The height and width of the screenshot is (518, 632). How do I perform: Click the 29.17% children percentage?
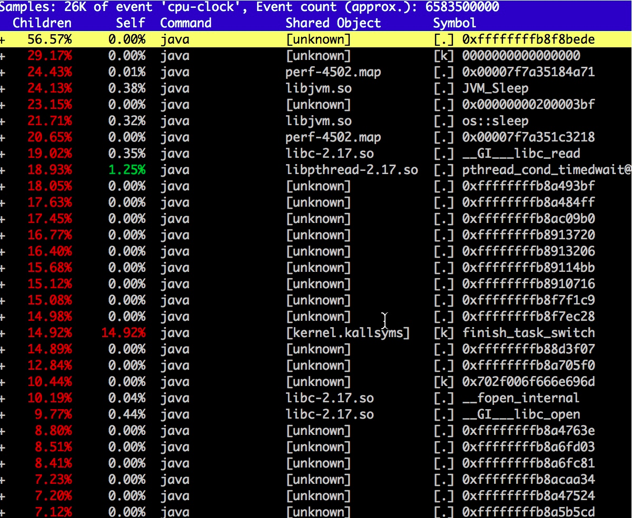(50, 56)
